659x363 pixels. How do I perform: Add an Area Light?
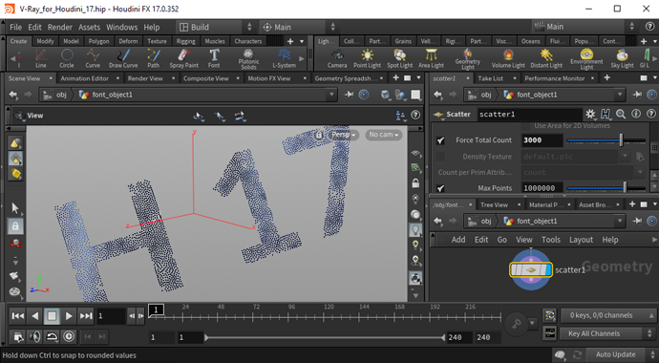click(x=431, y=58)
